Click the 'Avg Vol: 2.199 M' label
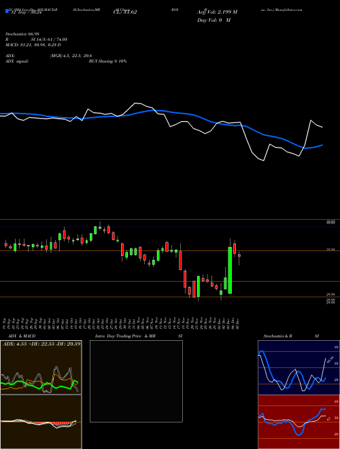This screenshot has height=449, width=340. (217, 12)
